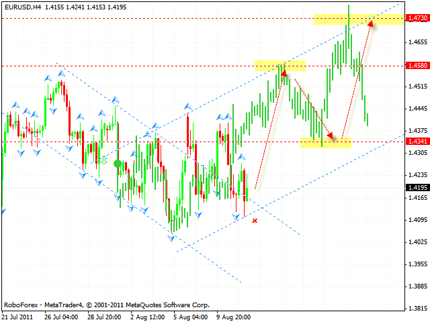This screenshot has height=322, width=430.
Task: Click the current price label 1.4195
Action: click(415, 188)
